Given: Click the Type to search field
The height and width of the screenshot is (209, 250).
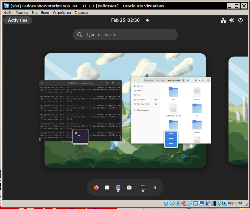Looking at the screenshot, I should coord(125,35).
